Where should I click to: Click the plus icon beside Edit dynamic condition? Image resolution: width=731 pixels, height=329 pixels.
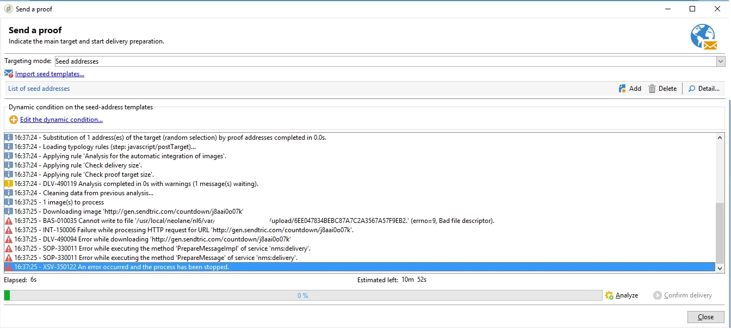point(14,120)
